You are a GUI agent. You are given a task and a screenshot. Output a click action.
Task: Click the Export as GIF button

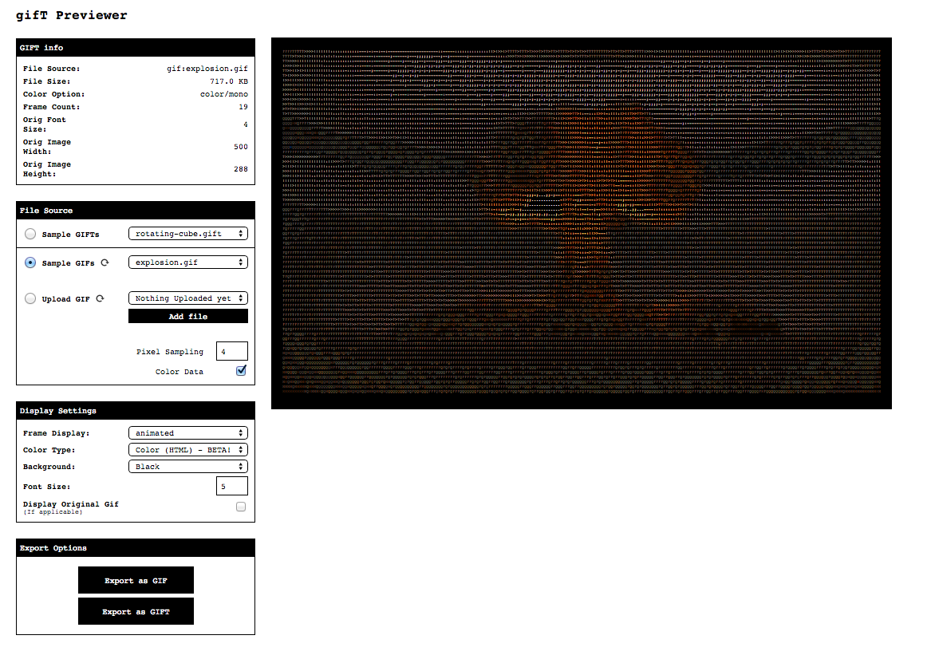click(x=136, y=581)
